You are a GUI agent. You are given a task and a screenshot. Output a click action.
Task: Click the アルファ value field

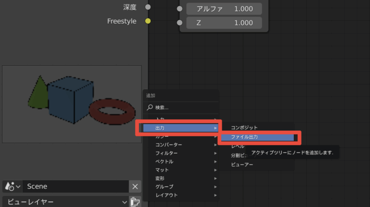[x=224, y=9]
